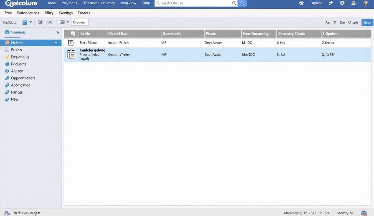Click the blue Ebar button
This screenshot has height=216, width=374.
point(367,22)
